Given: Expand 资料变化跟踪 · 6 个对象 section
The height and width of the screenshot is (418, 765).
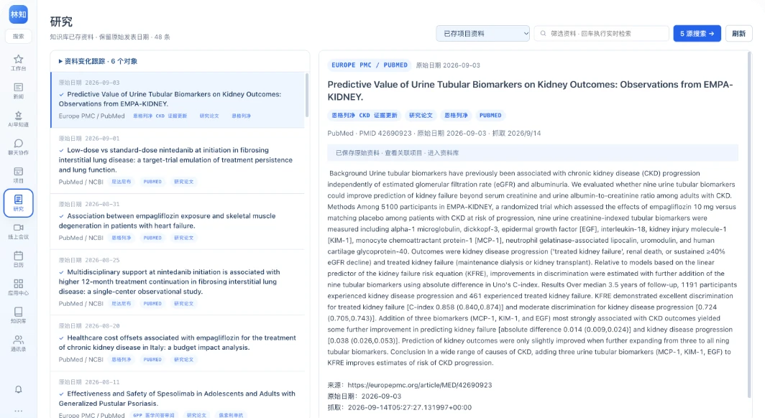Looking at the screenshot, I should (x=98, y=61).
